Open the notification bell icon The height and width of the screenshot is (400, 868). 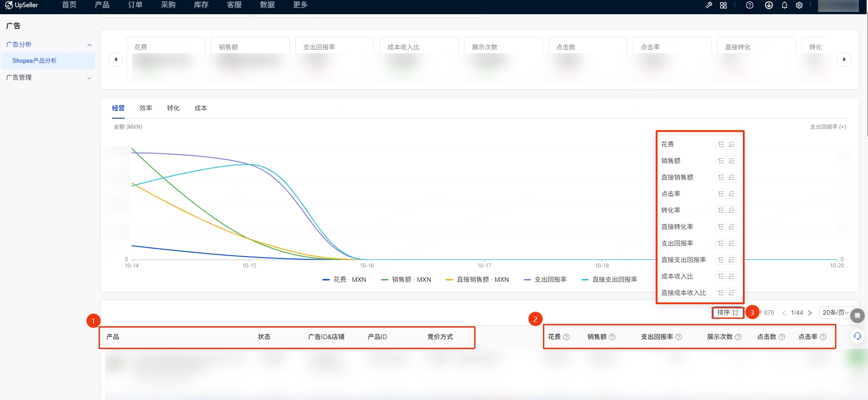(785, 5)
